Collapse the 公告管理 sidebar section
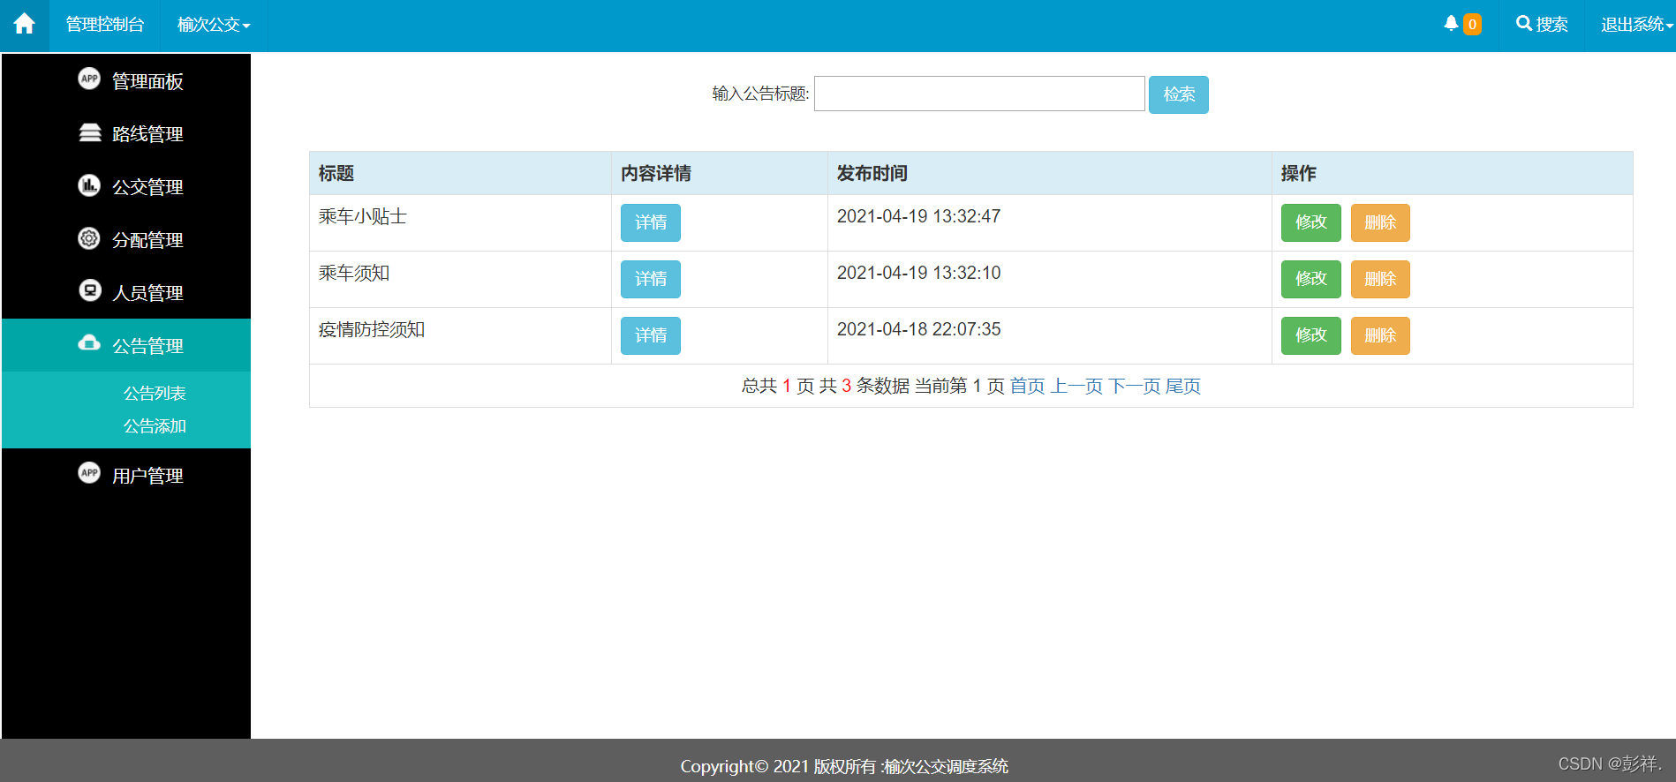 [x=126, y=345]
